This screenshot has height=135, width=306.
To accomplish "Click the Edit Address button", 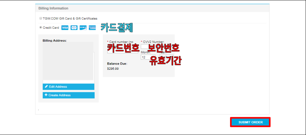I will [x=69, y=87].
